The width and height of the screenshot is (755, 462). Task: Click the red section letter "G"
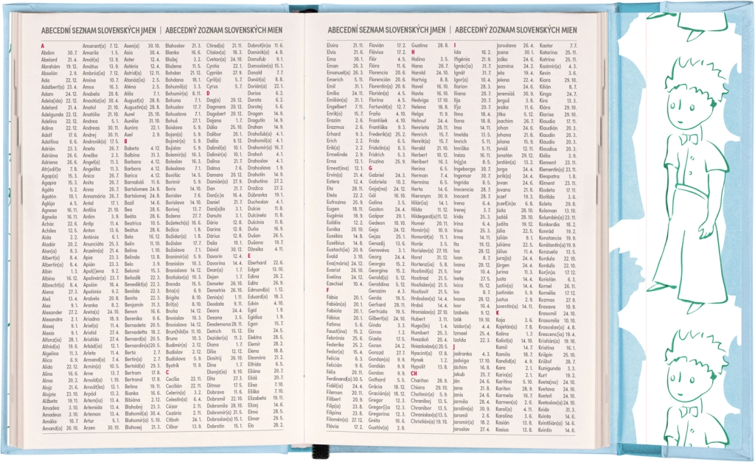(x=371, y=169)
